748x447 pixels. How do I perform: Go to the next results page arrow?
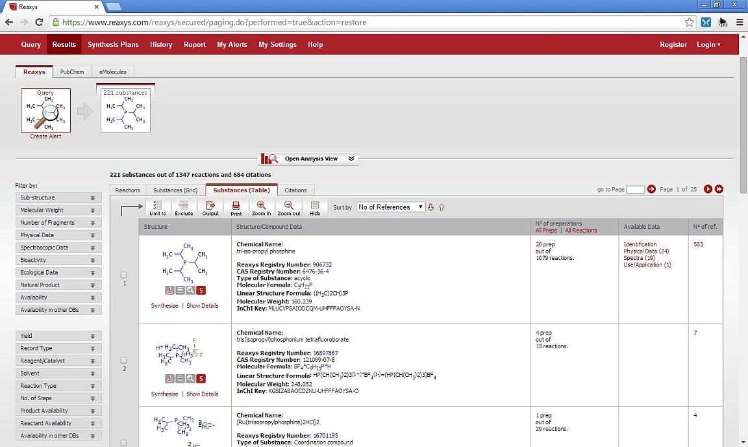[x=708, y=189]
